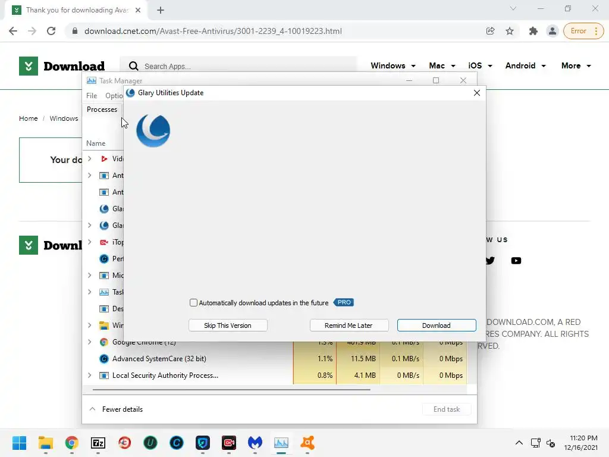
Task: Open the Windows dropdown on CNET nav
Action: click(393, 65)
